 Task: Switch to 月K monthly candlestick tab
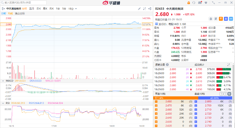pyautogui.click(x=52, y=9)
